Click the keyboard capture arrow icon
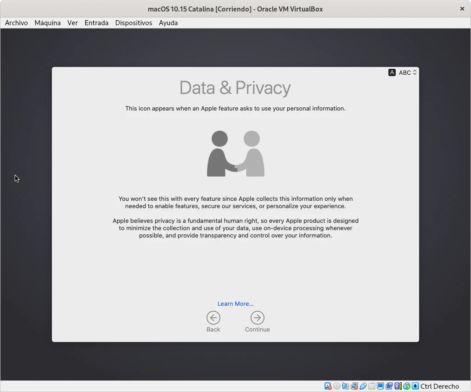Image resolution: width=471 pixels, height=392 pixels. coord(415,386)
